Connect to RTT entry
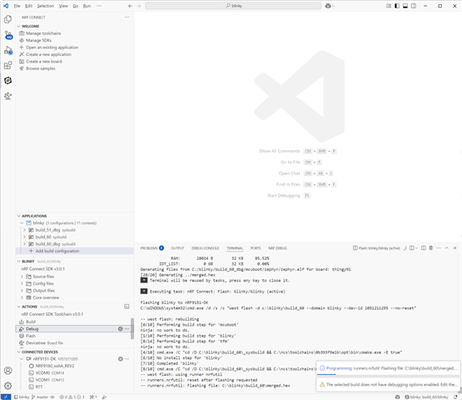This screenshot has height=400, width=462. 38,387
